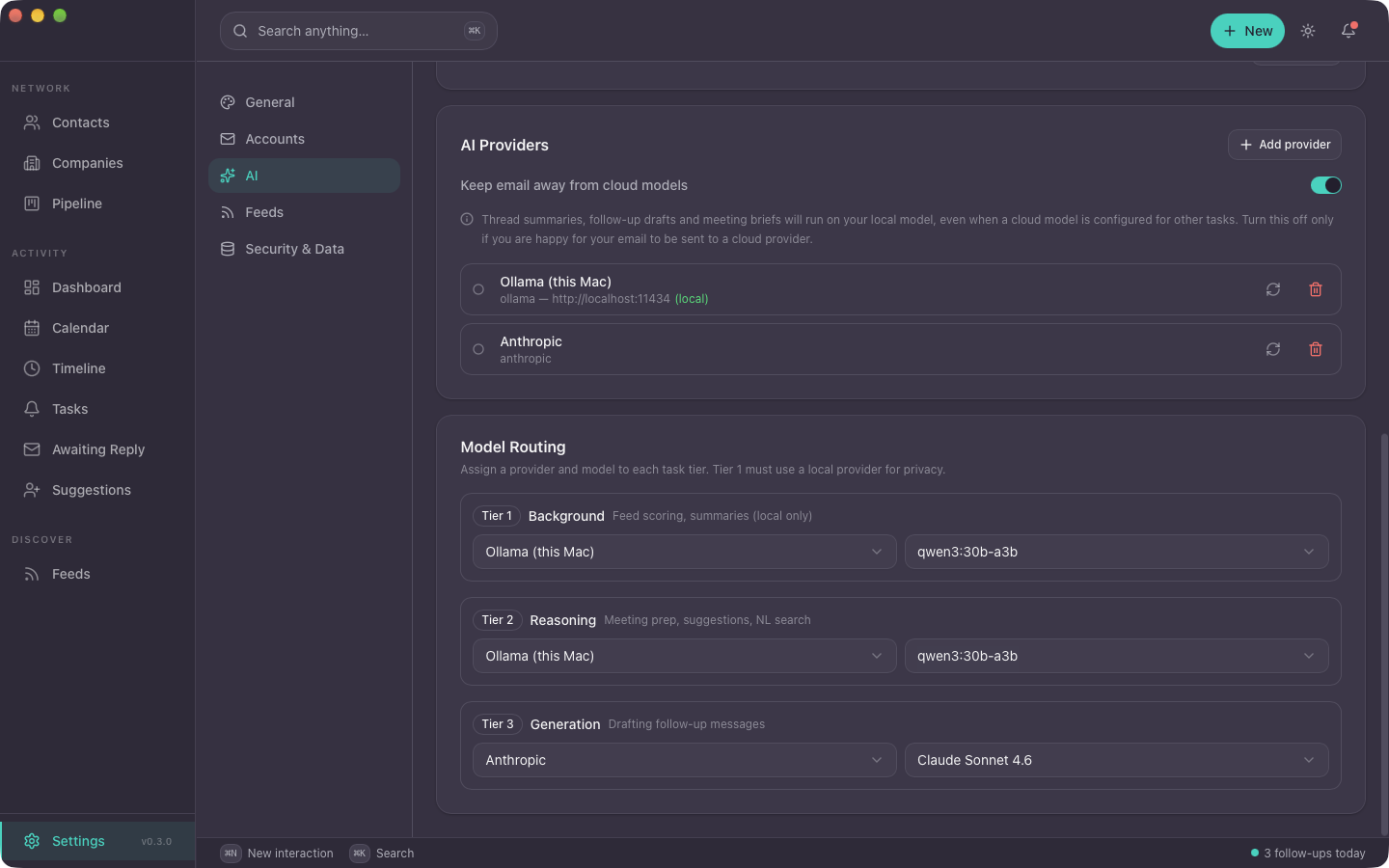Open Tier 1 provider dropdown
Viewport: 1389px width, 868px height.
click(685, 552)
